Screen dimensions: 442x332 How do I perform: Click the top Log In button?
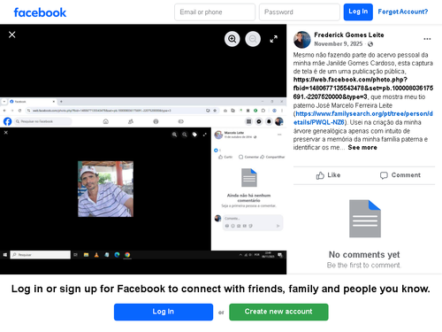358,12
